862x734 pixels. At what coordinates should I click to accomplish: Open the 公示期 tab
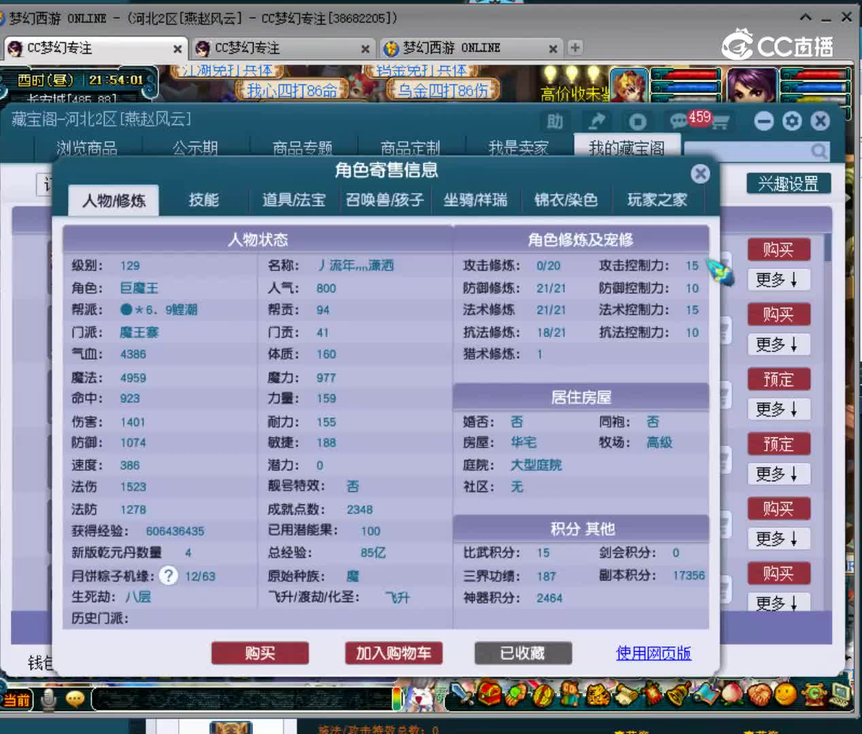[195, 148]
